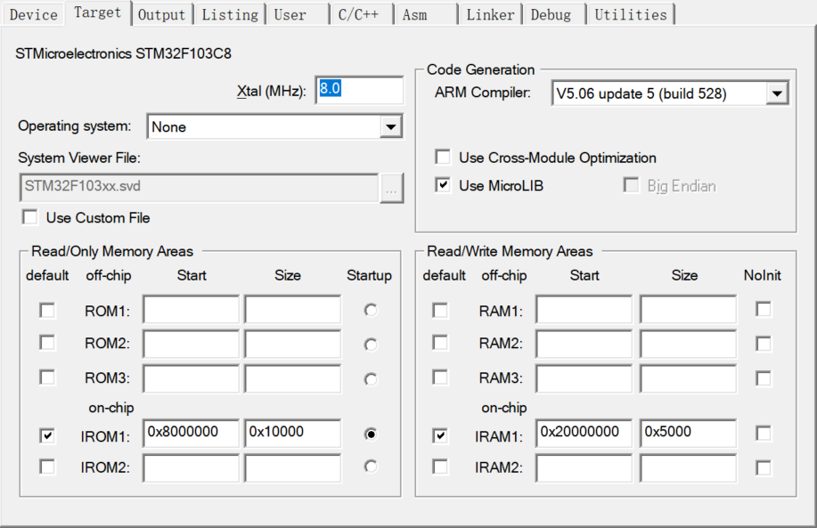Click the RAM1 Size field

689,309
